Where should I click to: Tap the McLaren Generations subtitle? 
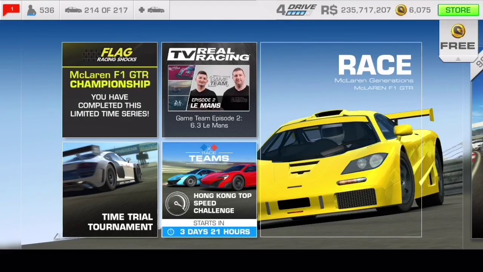pos(374,80)
